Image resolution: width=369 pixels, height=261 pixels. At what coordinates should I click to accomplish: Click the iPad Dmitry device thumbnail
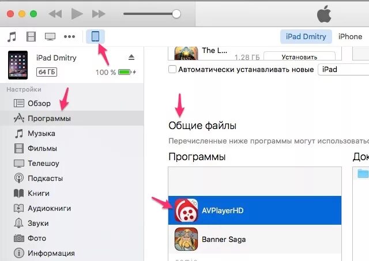[18, 65]
